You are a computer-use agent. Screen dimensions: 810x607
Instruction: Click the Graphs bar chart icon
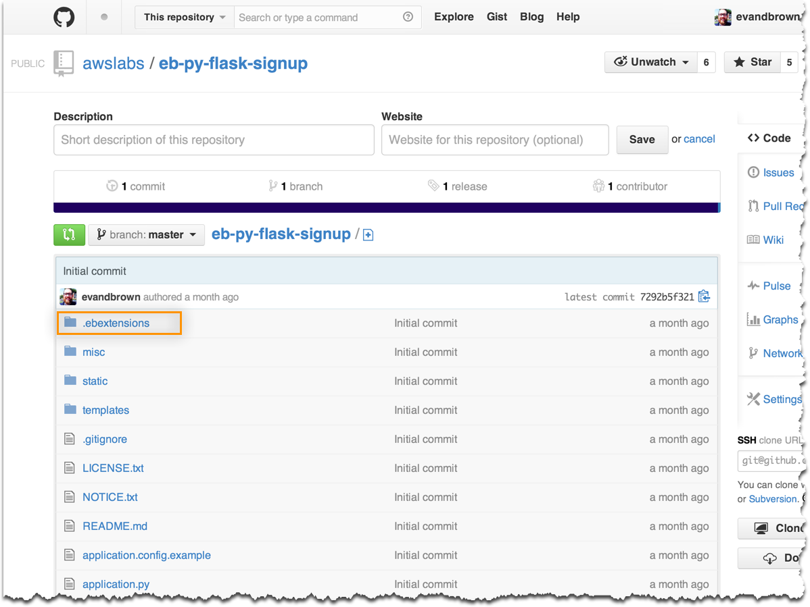(x=753, y=320)
